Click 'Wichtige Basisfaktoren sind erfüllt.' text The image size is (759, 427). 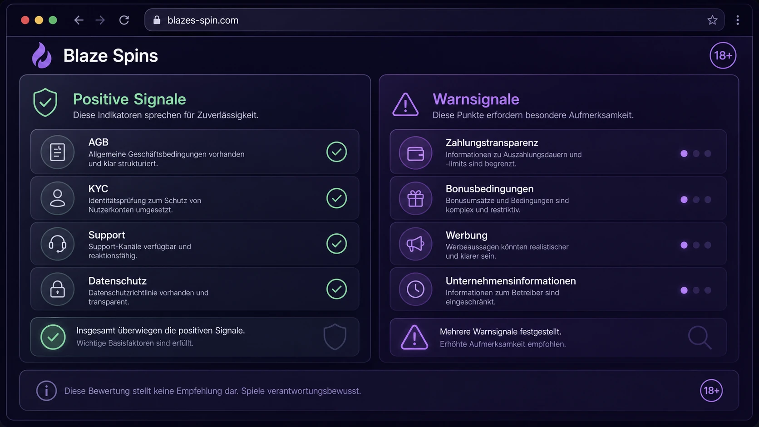135,343
